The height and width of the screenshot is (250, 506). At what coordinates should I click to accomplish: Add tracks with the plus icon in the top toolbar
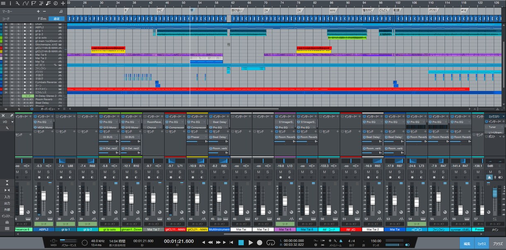63,3
